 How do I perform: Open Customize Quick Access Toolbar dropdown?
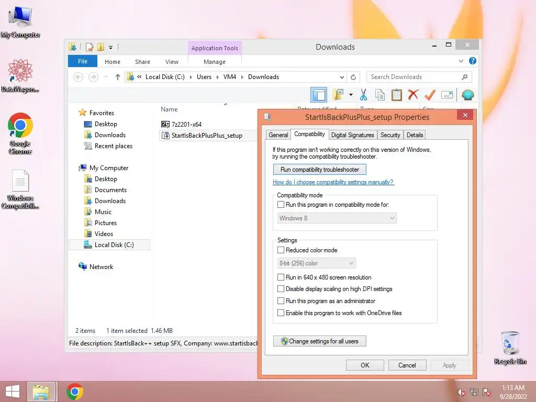pyautogui.click(x=110, y=48)
